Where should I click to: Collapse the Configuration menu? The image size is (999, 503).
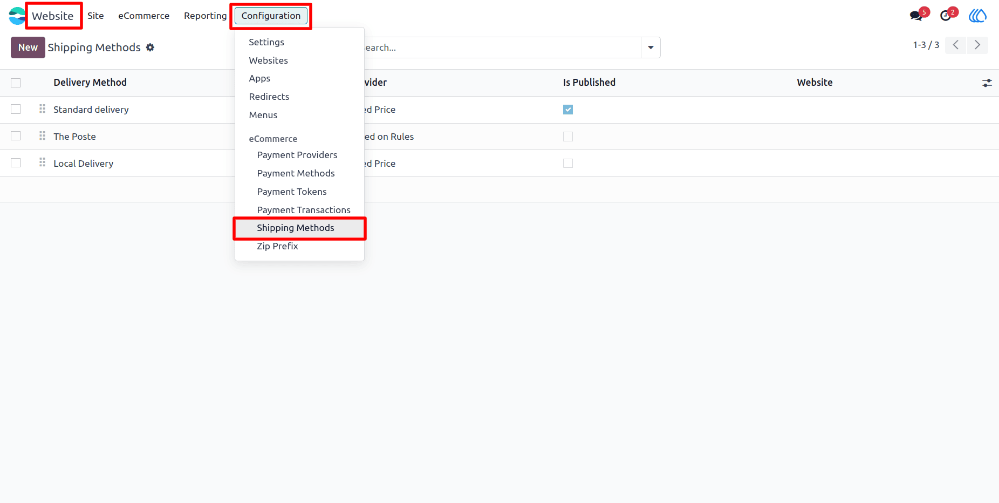click(x=271, y=16)
